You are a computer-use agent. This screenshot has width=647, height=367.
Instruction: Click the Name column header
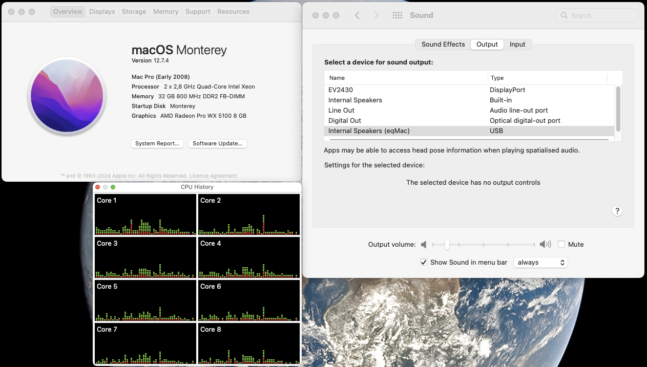pos(406,78)
